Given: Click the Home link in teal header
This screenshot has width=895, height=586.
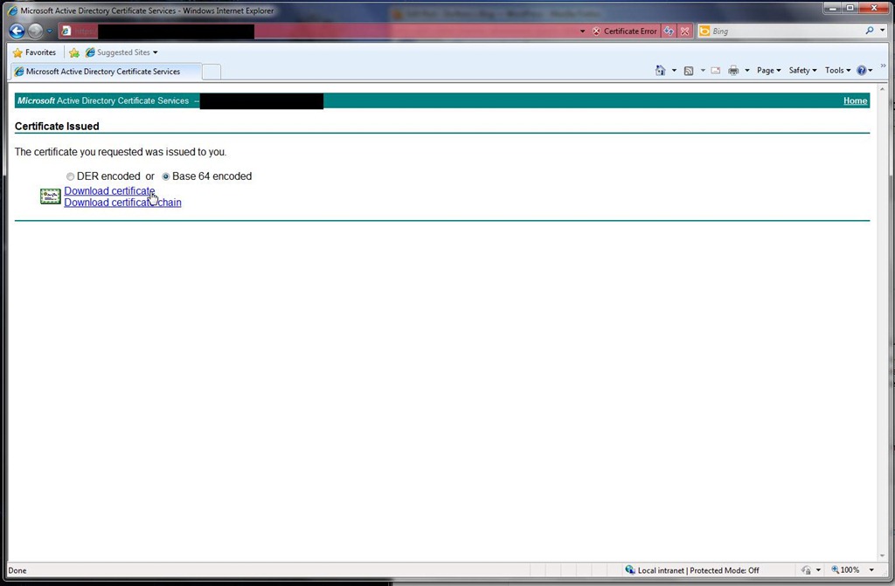Looking at the screenshot, I should pyautogui.click(x=855, y=101).
